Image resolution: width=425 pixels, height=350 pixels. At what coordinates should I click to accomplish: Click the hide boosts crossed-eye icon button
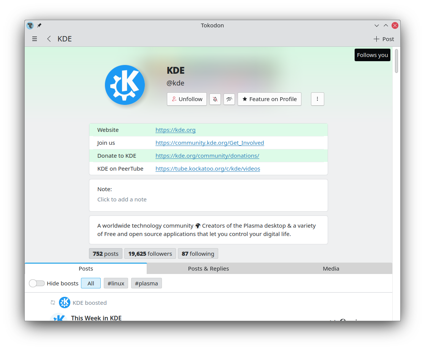click(x=229, y=99)
